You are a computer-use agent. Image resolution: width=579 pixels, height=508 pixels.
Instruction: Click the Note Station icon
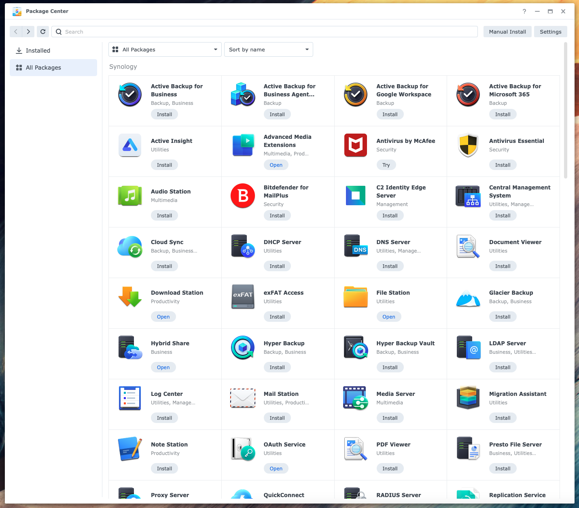coord(130,448)
